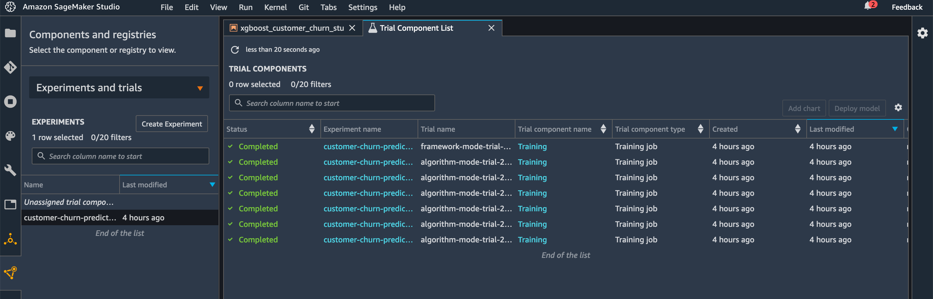The width and height of the screenshot is (933, 299).
Task: Select the Components and registries sidebar icon
Action: 10,273
